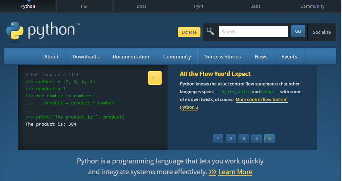Focus the Search input field
The image size is (342, 181).
(253, 32)
